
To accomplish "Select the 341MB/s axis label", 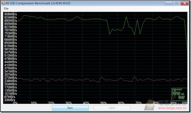I will pyautogui.click(x=11, y=71).
